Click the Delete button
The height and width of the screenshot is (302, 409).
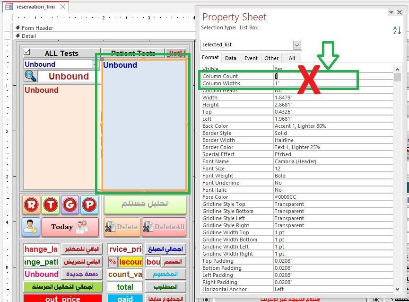[x=122, y=227]
